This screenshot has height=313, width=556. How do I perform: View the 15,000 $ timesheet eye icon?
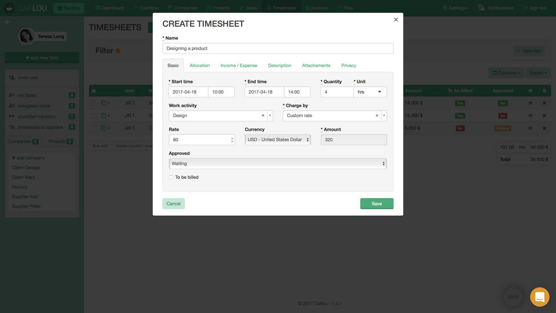[x=530, y=116]
